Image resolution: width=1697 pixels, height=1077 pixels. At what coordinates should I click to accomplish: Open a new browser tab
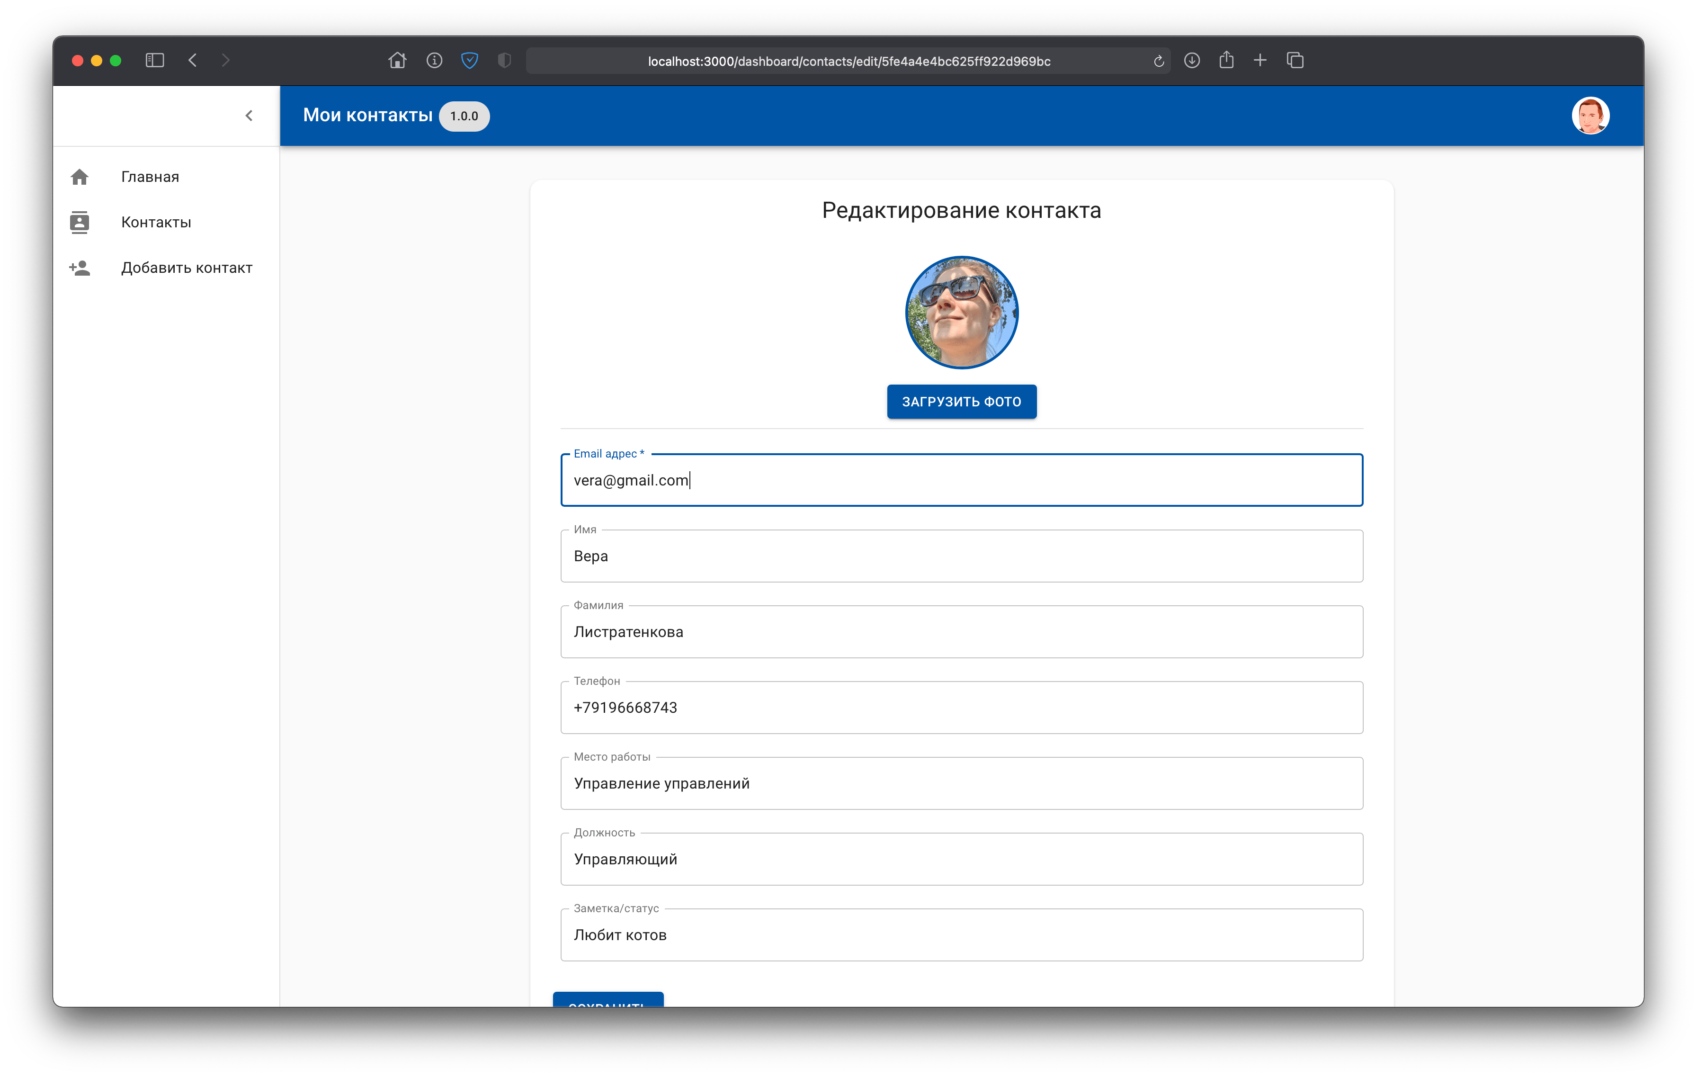(x=1260, y=61)
